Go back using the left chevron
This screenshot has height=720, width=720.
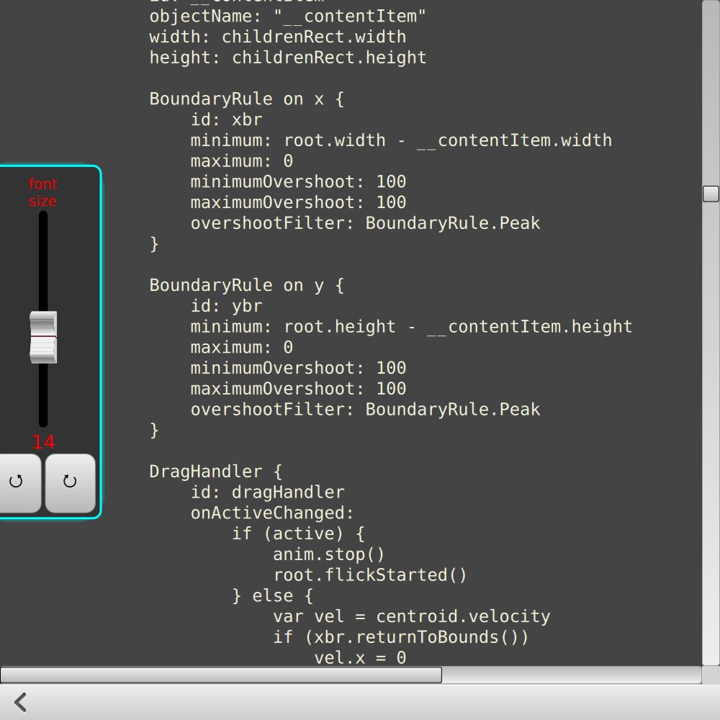coord(20,702)
